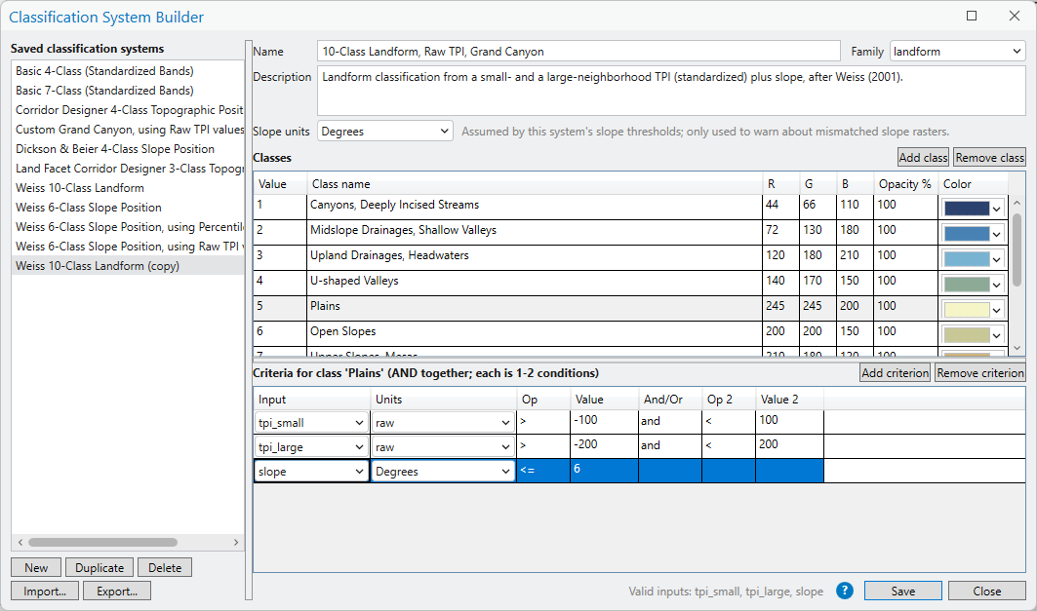The width and height of the screenshot is (1037, 611).
Task: Open units dropdown for the tpi_large criterion
Action: click(x=443, y=447)
